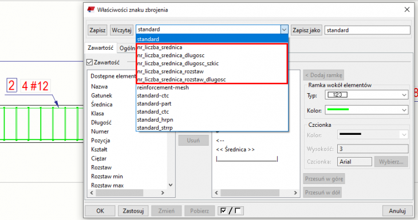This screenshot has width=418, height=220.
Task: Click the Tekla app icon in title bar
Action: (91, 10)
